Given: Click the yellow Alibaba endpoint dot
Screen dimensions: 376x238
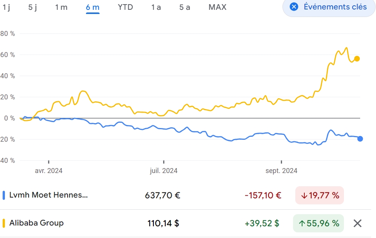Looking at the screenshot, I should (357, 59).
